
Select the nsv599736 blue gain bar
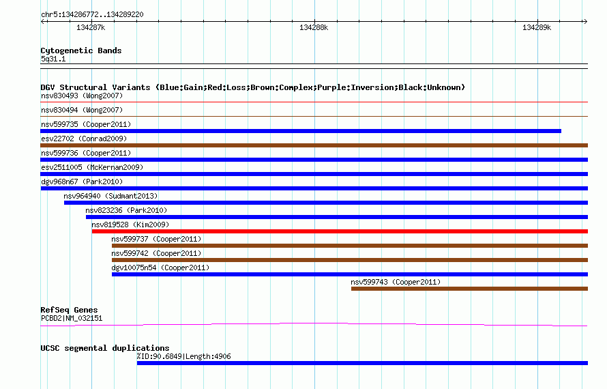pyautogui.click(x=314, y=160)
